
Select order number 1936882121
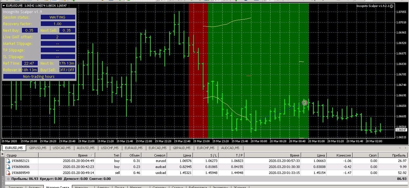coord(21,161)
